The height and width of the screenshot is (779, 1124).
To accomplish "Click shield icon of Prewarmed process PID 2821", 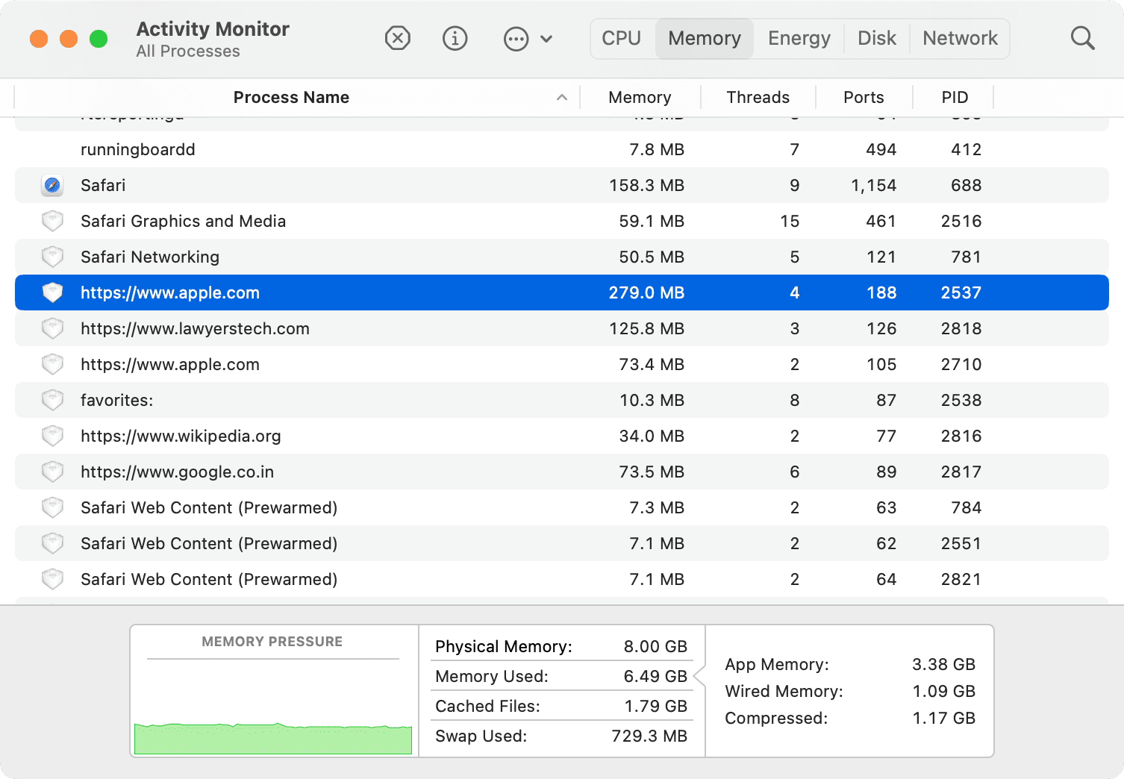I will coord(52,579).
